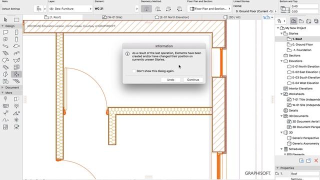Select the Stair tool
Viewport: 320px width, 180px height.
click(x=5, y=53)
